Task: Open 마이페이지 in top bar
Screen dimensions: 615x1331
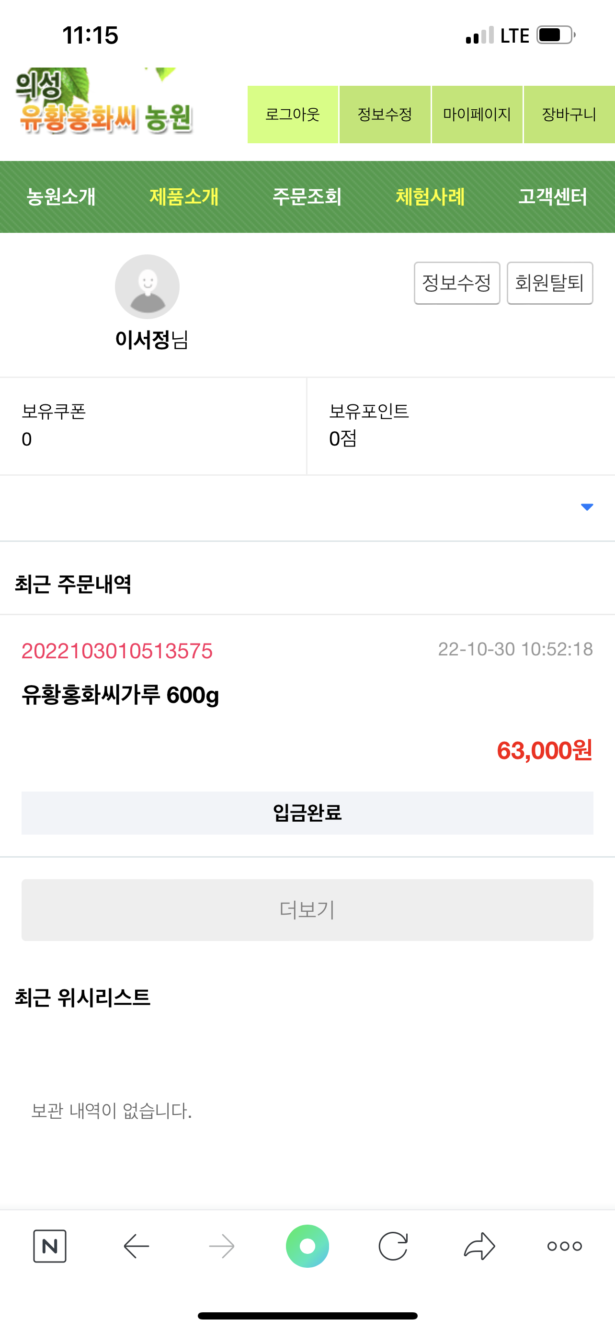Action: tap(477, 114)
